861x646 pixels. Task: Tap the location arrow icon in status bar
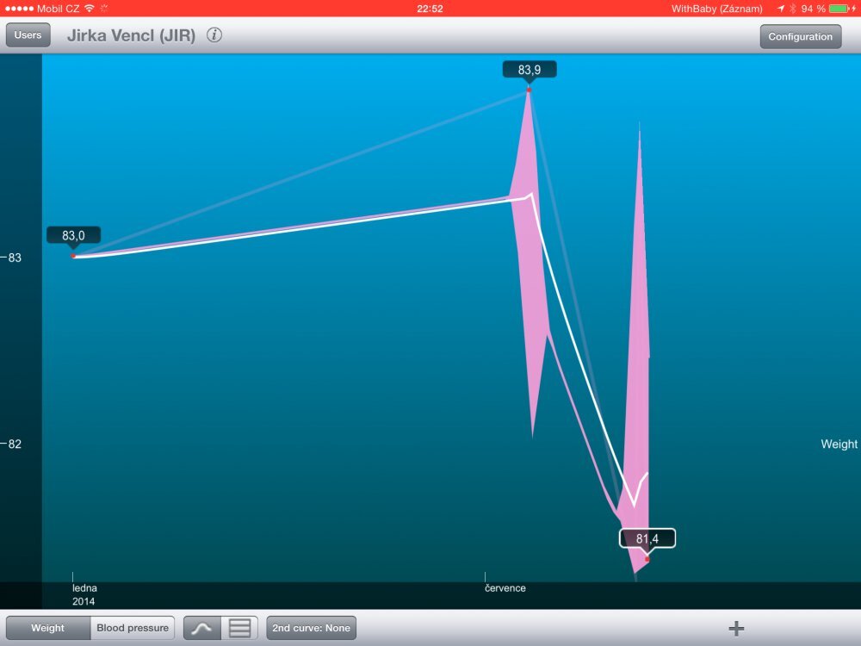pos(780,8)
